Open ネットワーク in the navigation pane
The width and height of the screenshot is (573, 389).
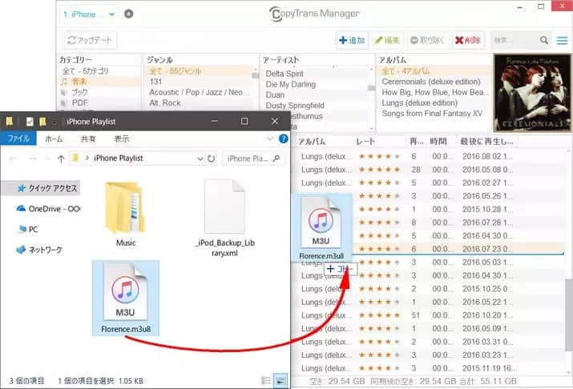click(x=39, y=250)
